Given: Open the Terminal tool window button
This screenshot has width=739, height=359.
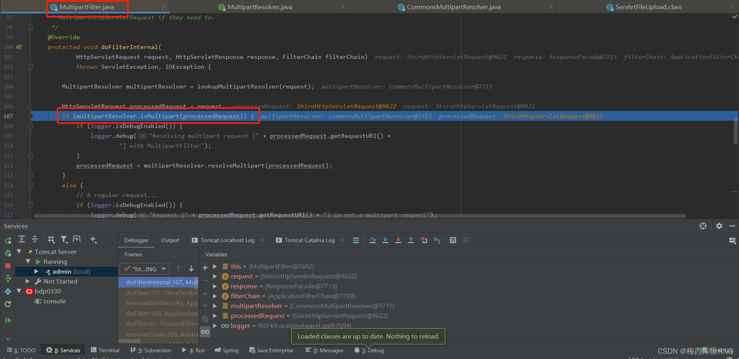Looking at the screenshot, I should pos(105,350).
